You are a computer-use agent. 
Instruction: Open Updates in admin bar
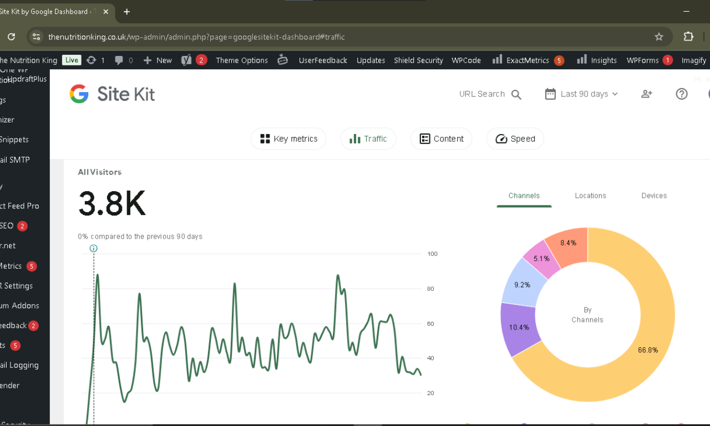pos(371,60)
